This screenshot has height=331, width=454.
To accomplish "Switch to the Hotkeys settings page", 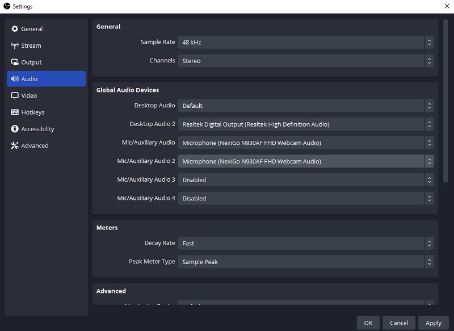I will coord(33,112).
